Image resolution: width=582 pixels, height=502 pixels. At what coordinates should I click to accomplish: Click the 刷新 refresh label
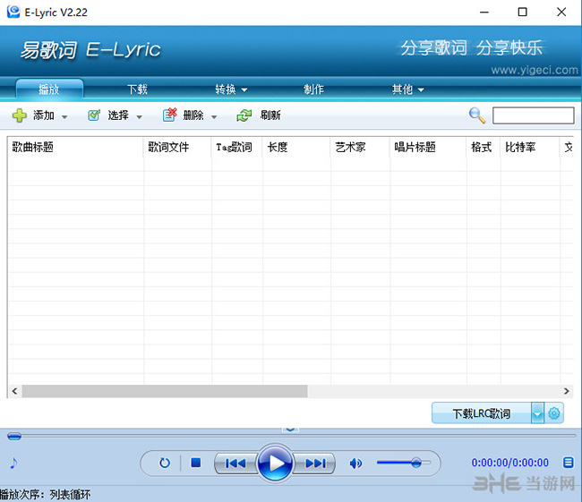click(270, 115)
